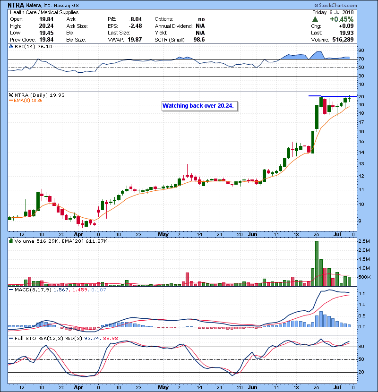The image size is (378, 392).
Task: Click the SCTR (Small) value 98.6
Action: pos(199,40)
